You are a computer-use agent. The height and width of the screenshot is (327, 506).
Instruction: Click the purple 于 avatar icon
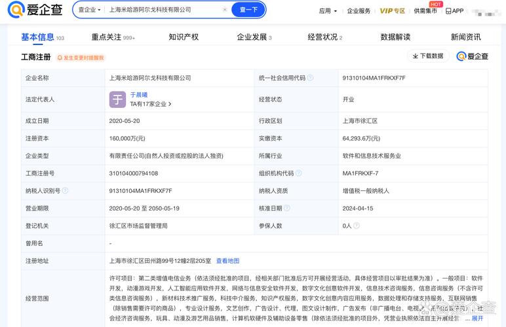(117, 99)
